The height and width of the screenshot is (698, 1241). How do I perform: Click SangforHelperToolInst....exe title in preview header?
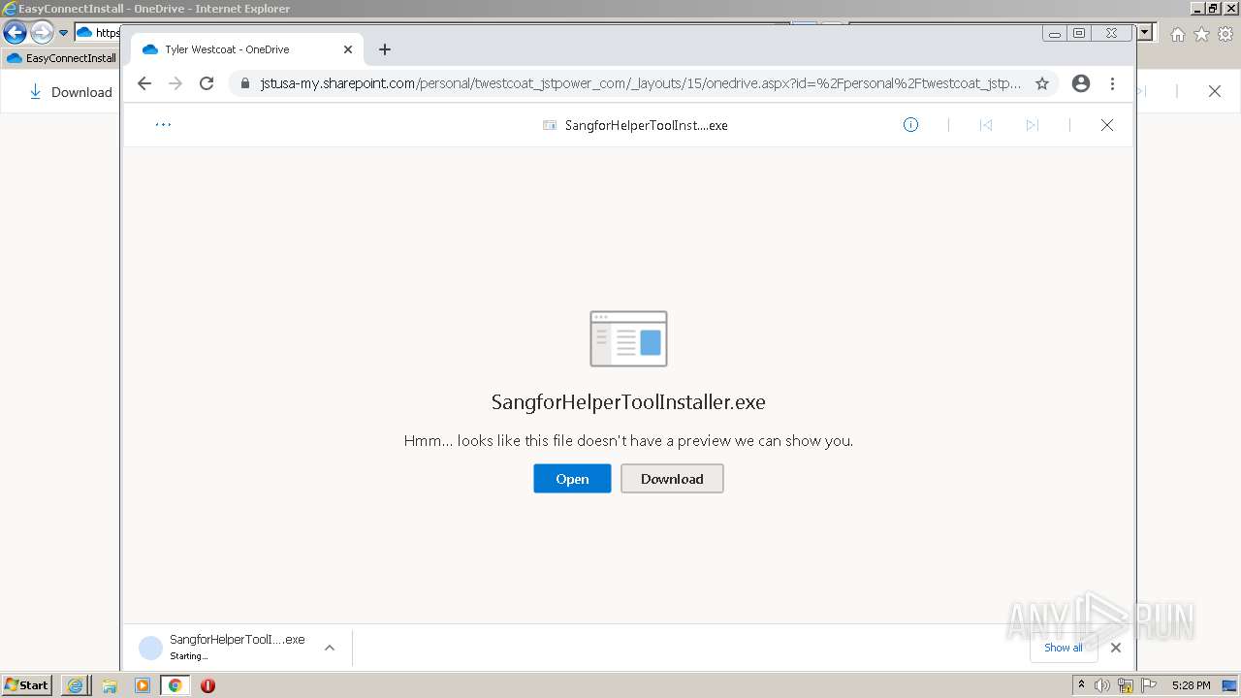click(646, 125)
